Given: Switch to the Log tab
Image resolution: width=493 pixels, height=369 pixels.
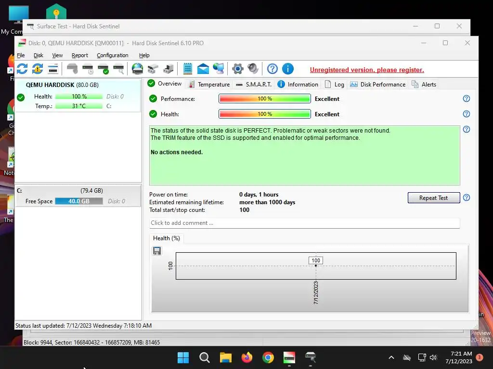Looking at the screenshot, I should click(x=335, y=85).
